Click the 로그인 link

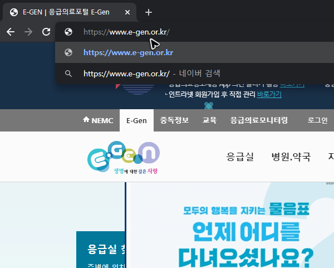click(x=318, y=120)
